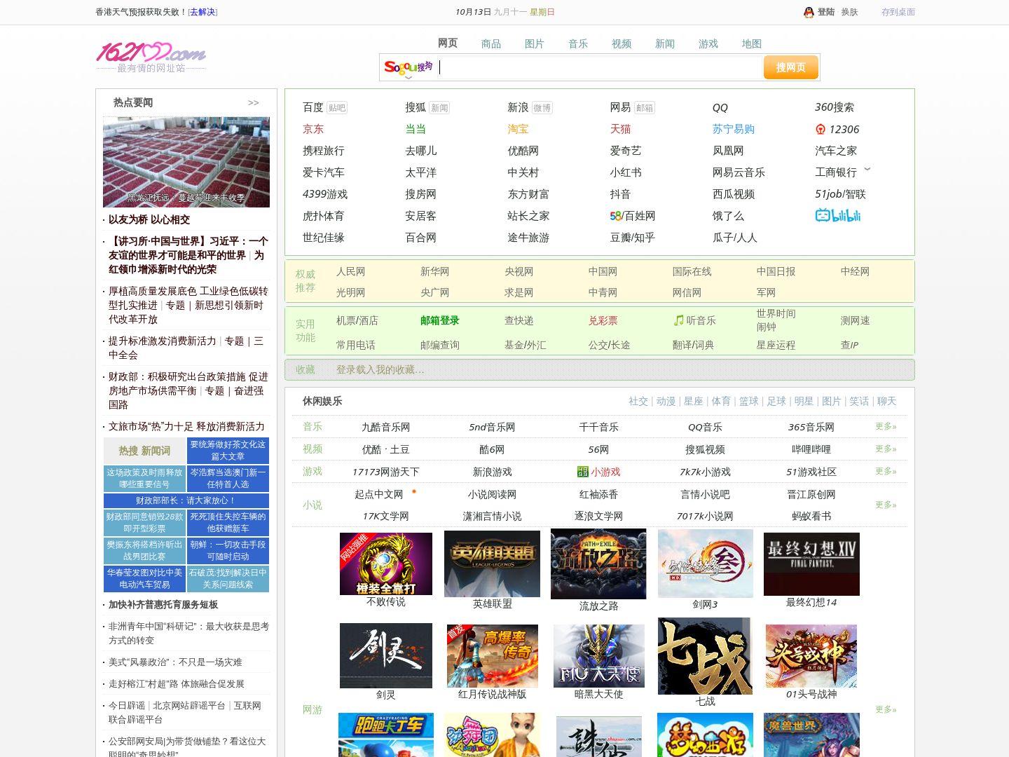Image resolution: width=1009 pixels, height=757 pixels.
Task: Open the 魔兽世界 game thumbnail
Action: 811,735
